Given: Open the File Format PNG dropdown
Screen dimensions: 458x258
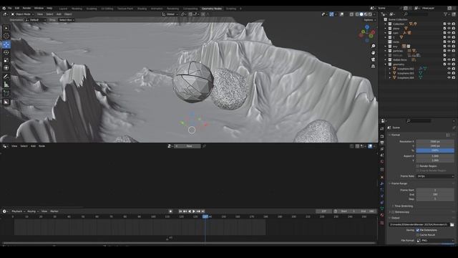Looking at the screenshot, I should [x=435, y=241].
